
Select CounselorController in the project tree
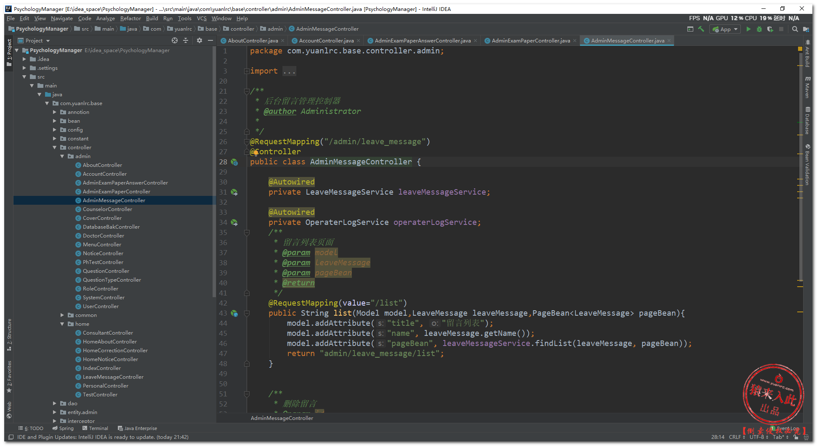pos(107,209)
